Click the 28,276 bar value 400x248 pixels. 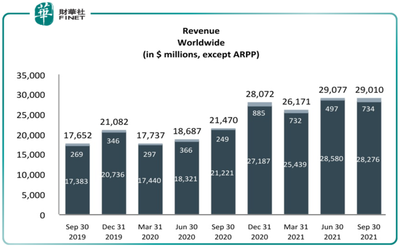click(368, 160)
